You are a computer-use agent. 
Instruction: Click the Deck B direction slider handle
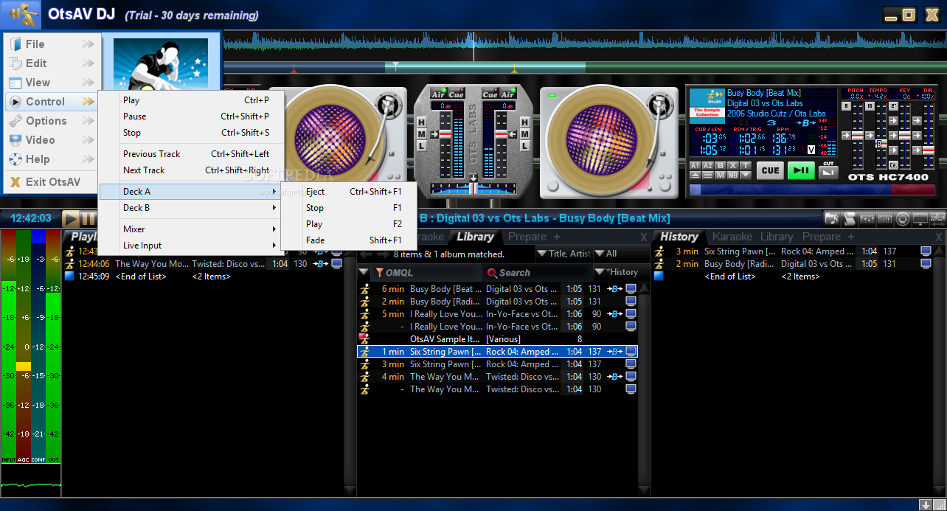[928, 150]
